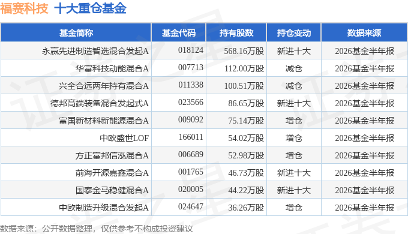Select 方正富邦信泓混合A fund name
The height and width of the screenshot is (234, 408).
point(112,155)
